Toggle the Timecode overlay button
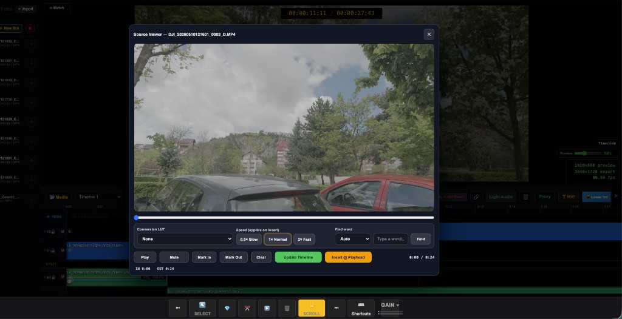The width and height of the screenshot is (622, 319). [607, 144]
